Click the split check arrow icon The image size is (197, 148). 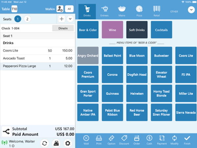point(6,132)
